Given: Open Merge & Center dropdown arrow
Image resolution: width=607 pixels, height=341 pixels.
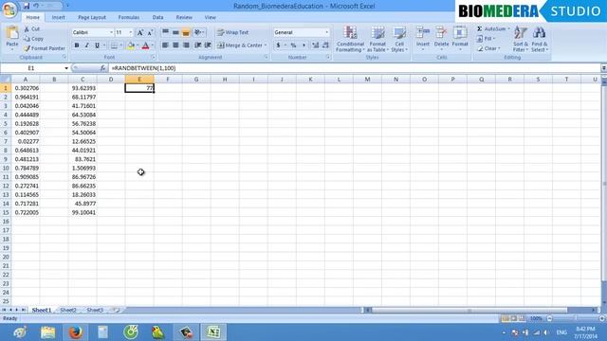Looking at the screenshot, I should pos(266,45).
